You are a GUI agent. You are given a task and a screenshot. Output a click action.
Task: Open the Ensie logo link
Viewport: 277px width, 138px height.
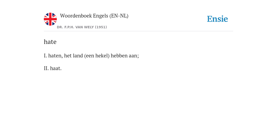coord(217,19)
